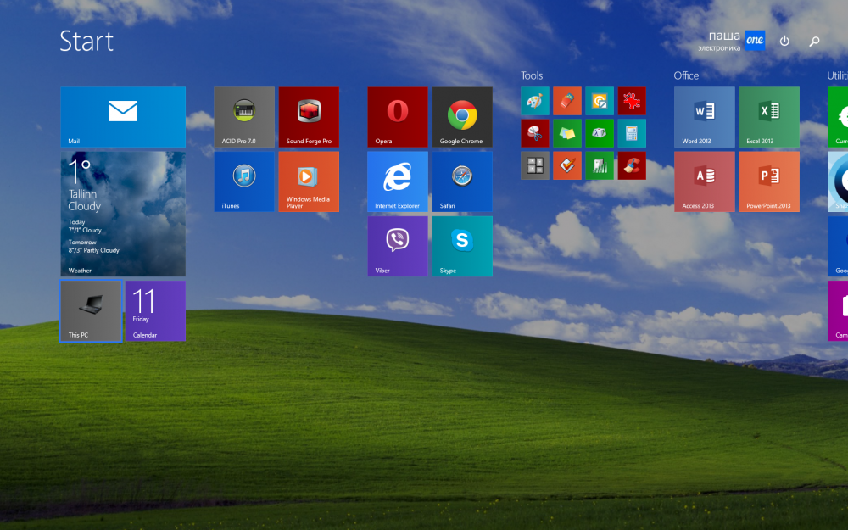Launch ACID Pro 7.0
Image resolution: width=848 pixels, height=530 pixels.
click(244, 117)
